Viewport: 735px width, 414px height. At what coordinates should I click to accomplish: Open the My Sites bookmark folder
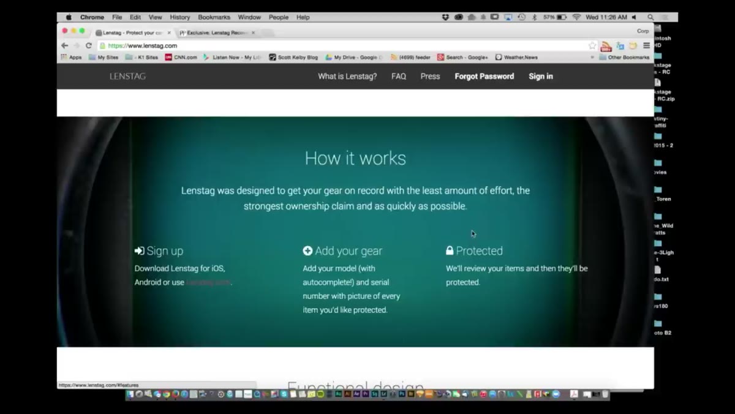tap(104, 57)
